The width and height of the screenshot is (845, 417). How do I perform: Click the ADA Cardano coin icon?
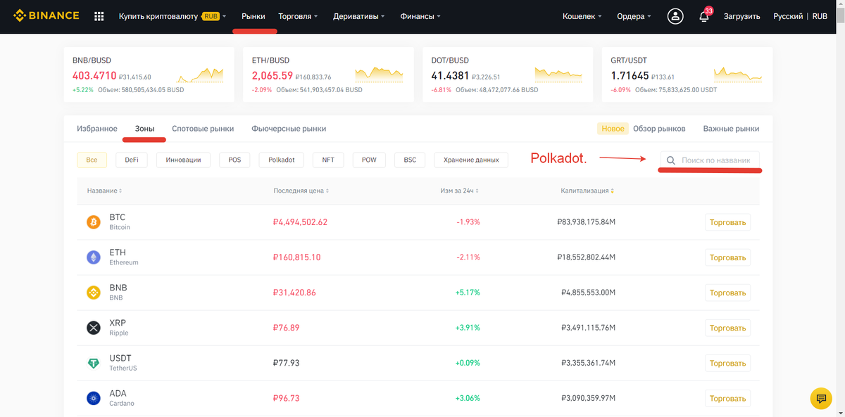94,398
